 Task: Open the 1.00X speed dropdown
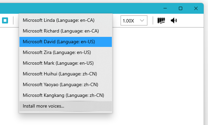point(134,20)
